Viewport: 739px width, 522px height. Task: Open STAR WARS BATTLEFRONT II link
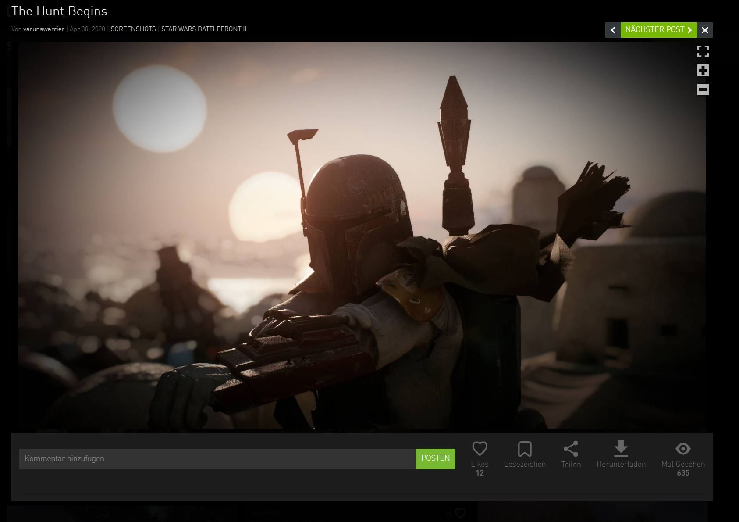pos(204,29)
